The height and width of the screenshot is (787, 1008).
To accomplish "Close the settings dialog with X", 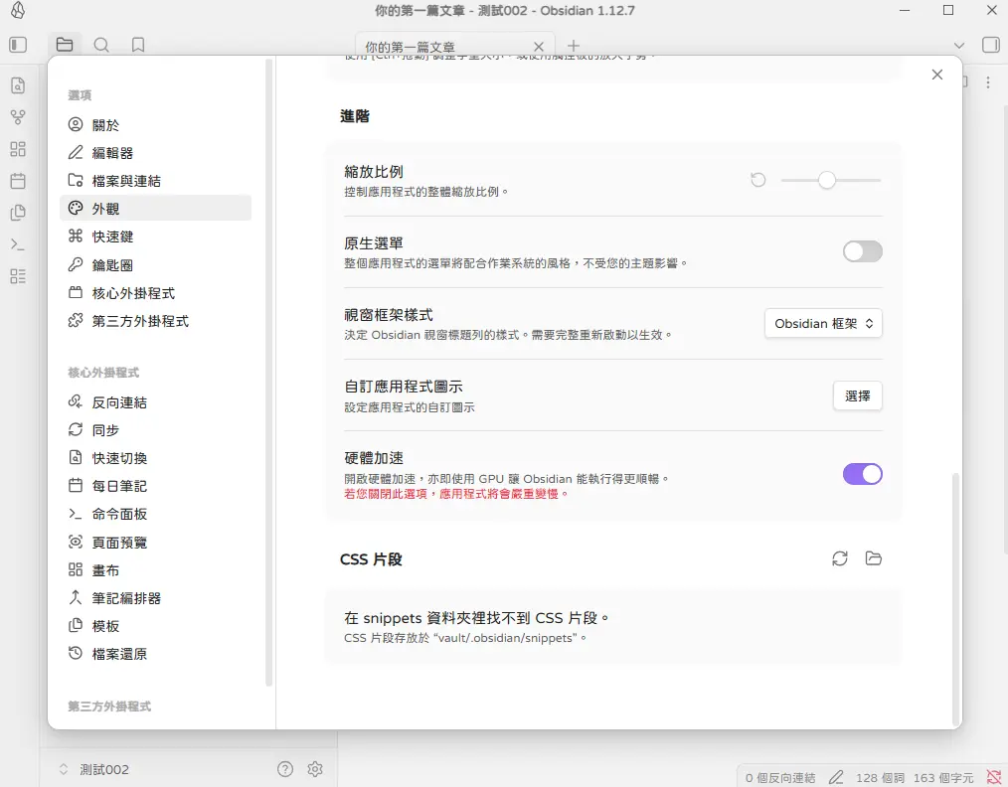I will [x=936, y=75].
